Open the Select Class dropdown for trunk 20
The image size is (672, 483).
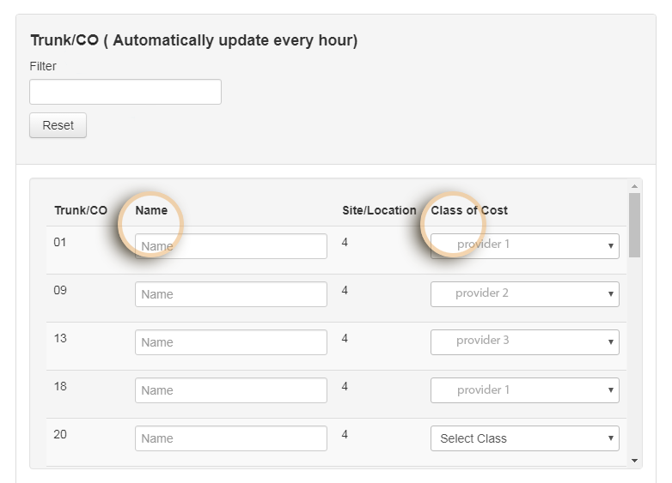[x=524, y=438]
